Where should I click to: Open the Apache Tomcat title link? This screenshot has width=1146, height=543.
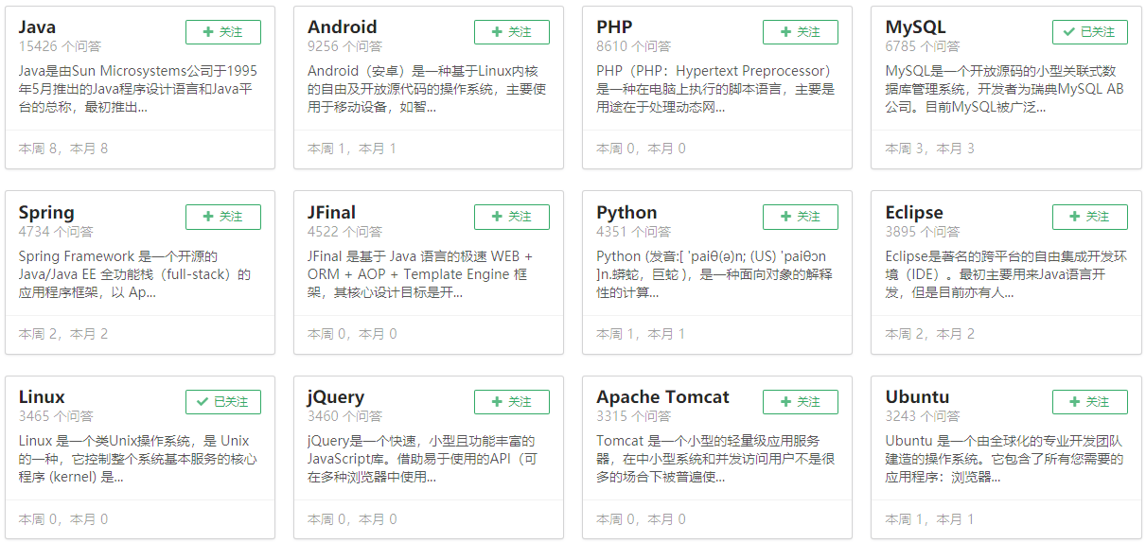(x=662, y=397)
